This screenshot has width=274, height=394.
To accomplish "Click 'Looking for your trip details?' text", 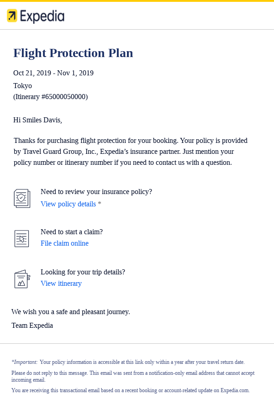I will (83, 272).
